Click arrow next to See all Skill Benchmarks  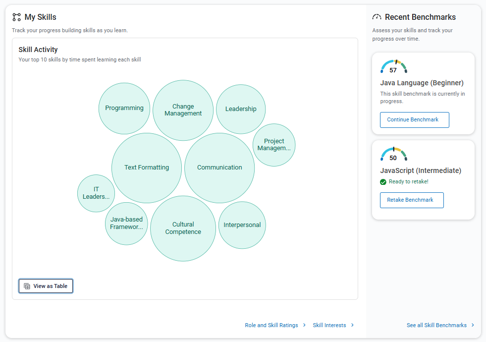473,325
